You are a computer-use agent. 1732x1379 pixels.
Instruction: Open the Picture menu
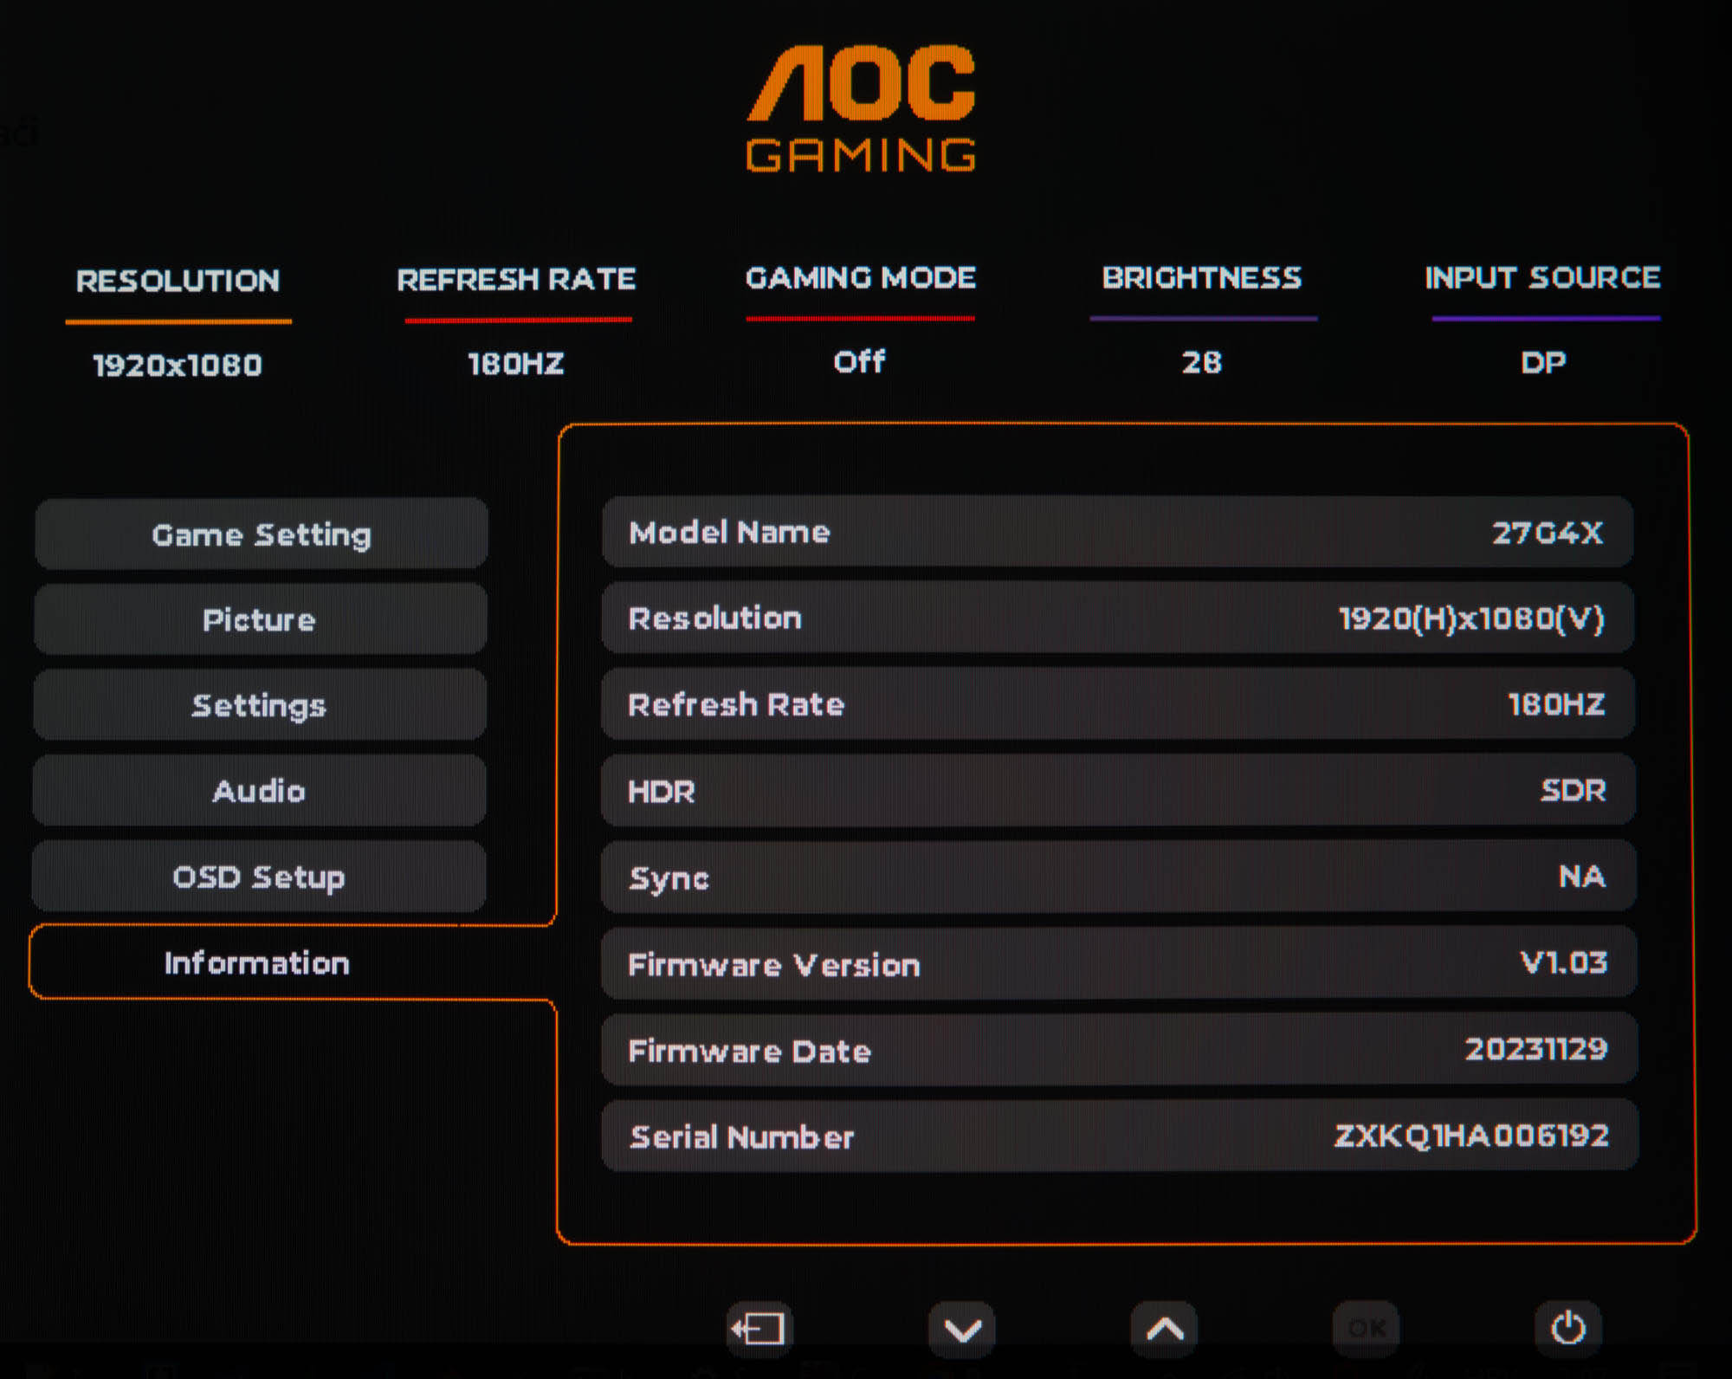point(260,619)
